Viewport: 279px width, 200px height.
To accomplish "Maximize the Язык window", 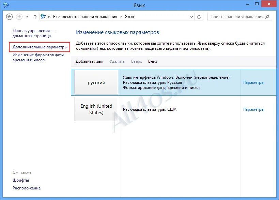I will [x=257, y=4].
